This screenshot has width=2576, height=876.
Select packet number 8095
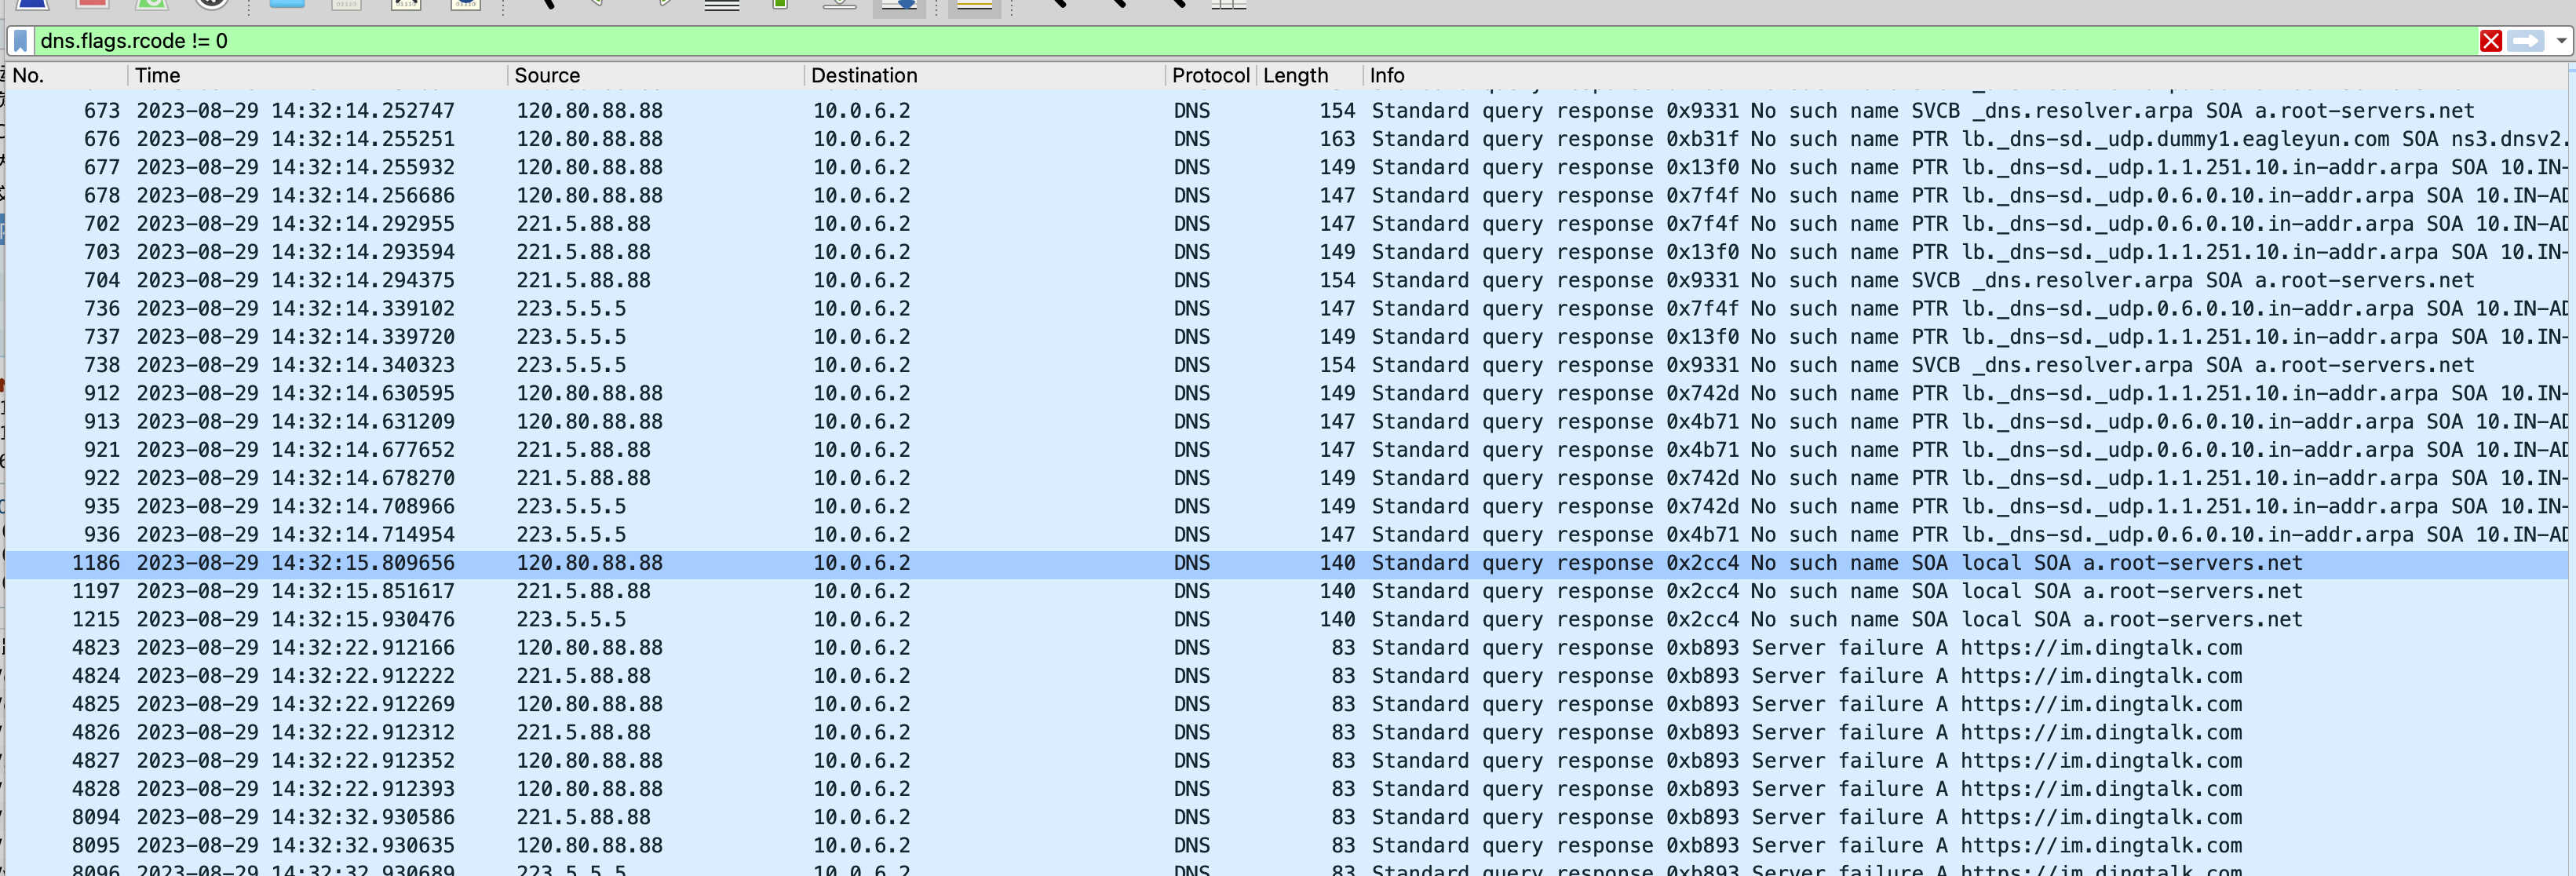click(x=1287, y=846)
